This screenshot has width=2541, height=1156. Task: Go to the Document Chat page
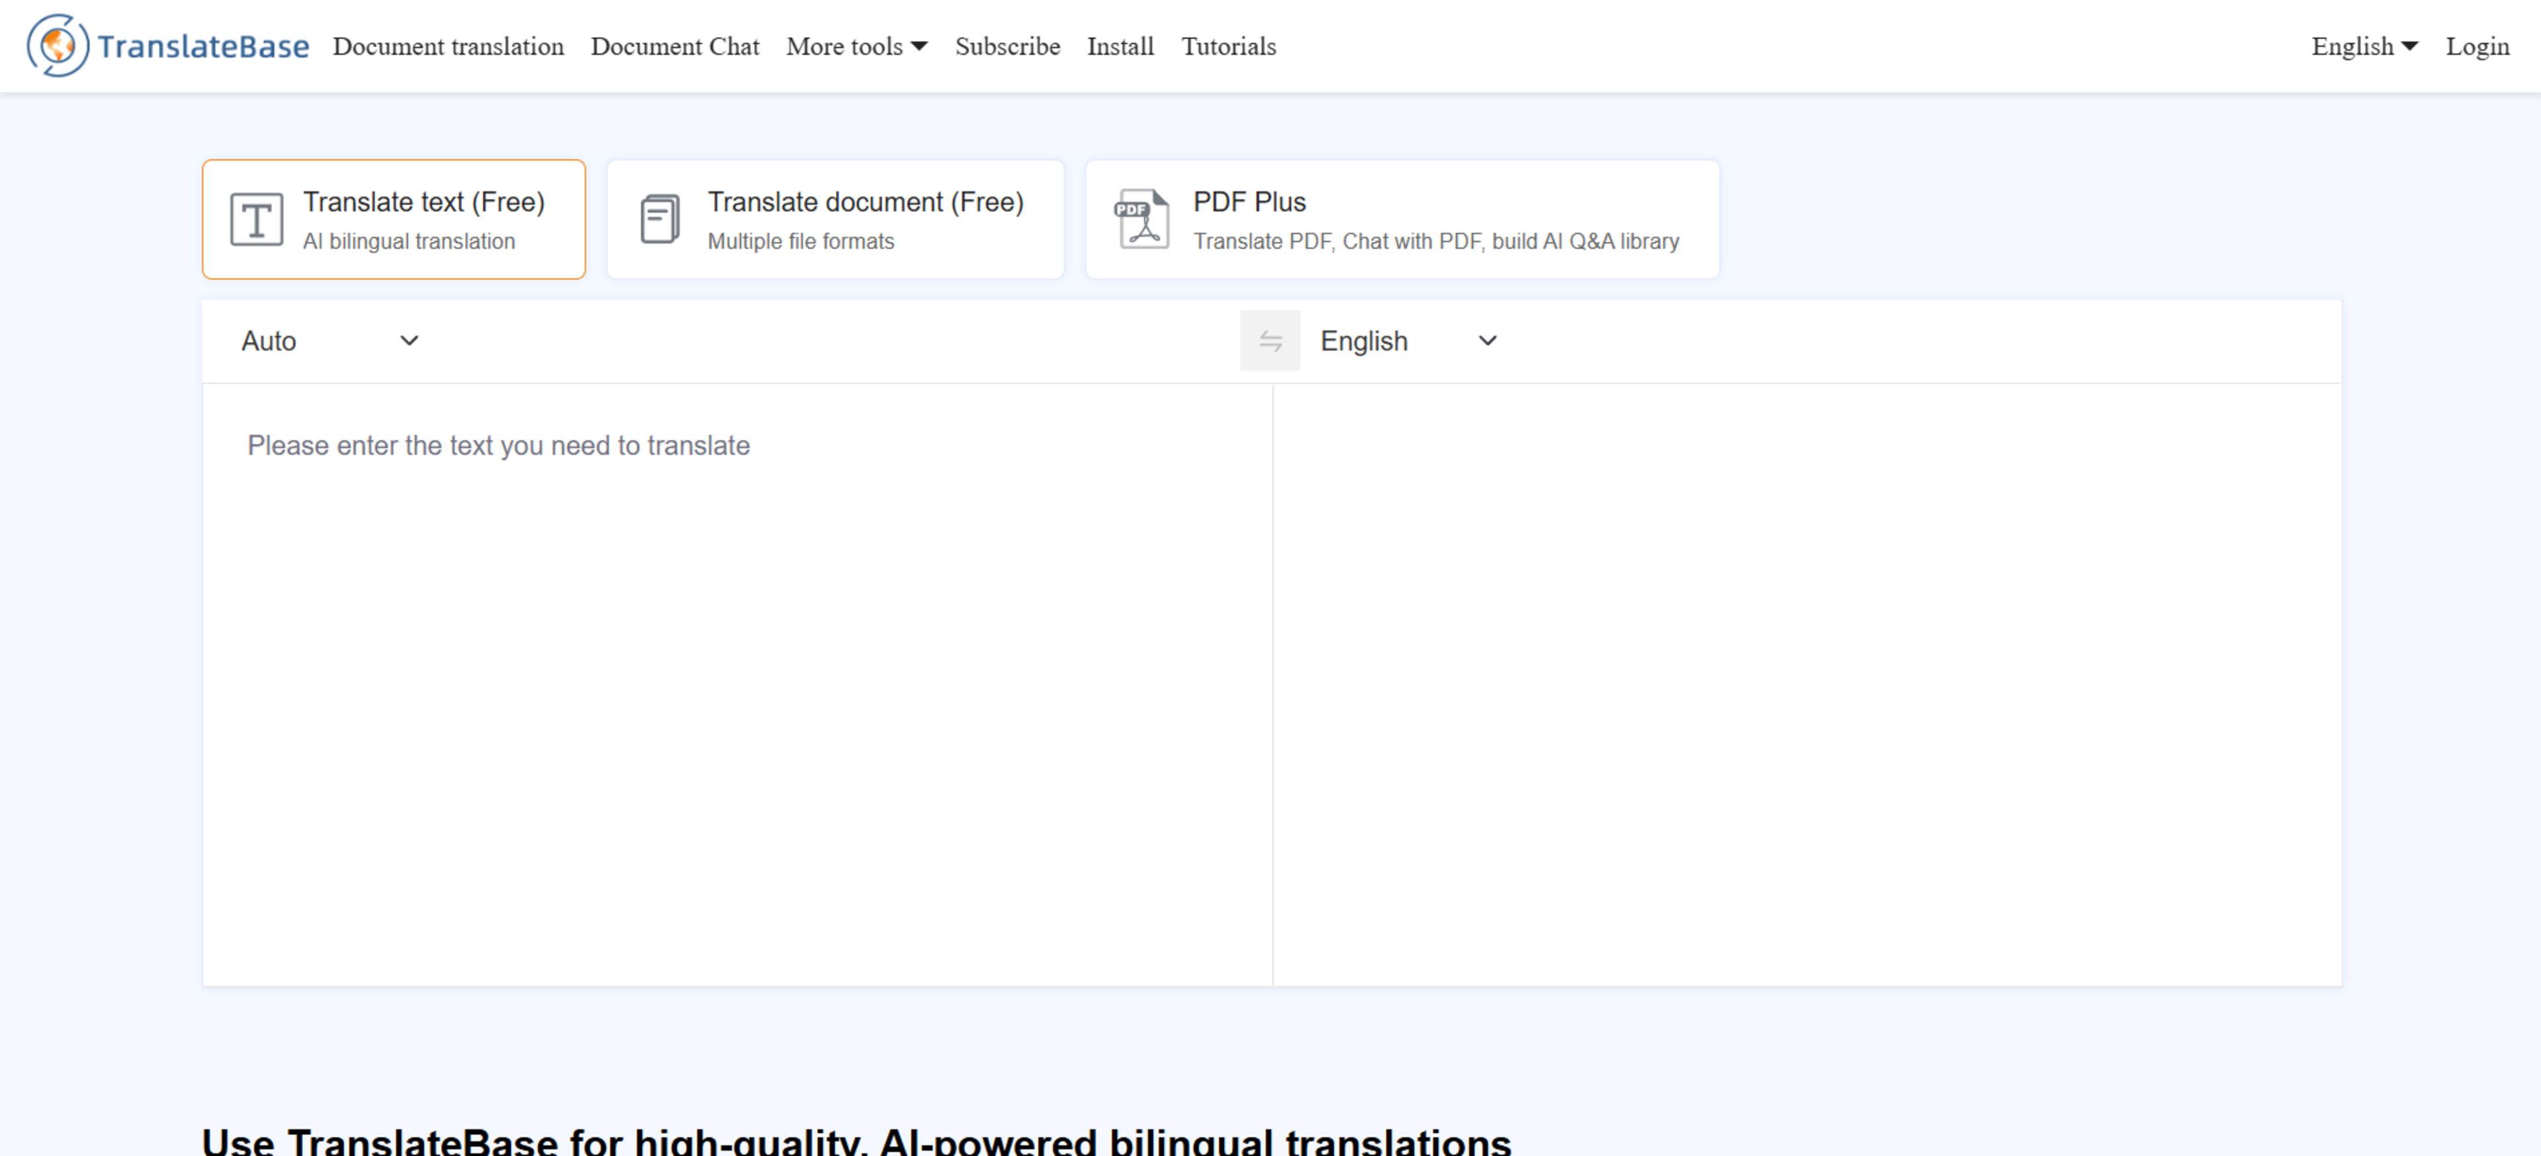click(675, 46)
